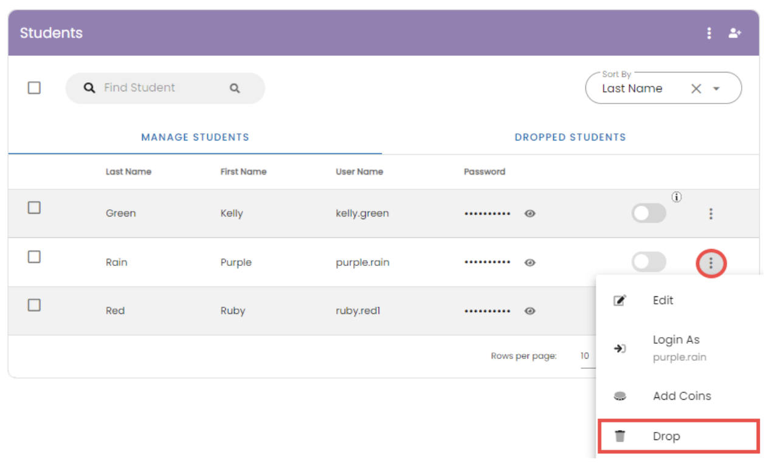Click the info icon above Kelly's toggle
The height and width of the screenshot is (471, 766).
(677, 197)
